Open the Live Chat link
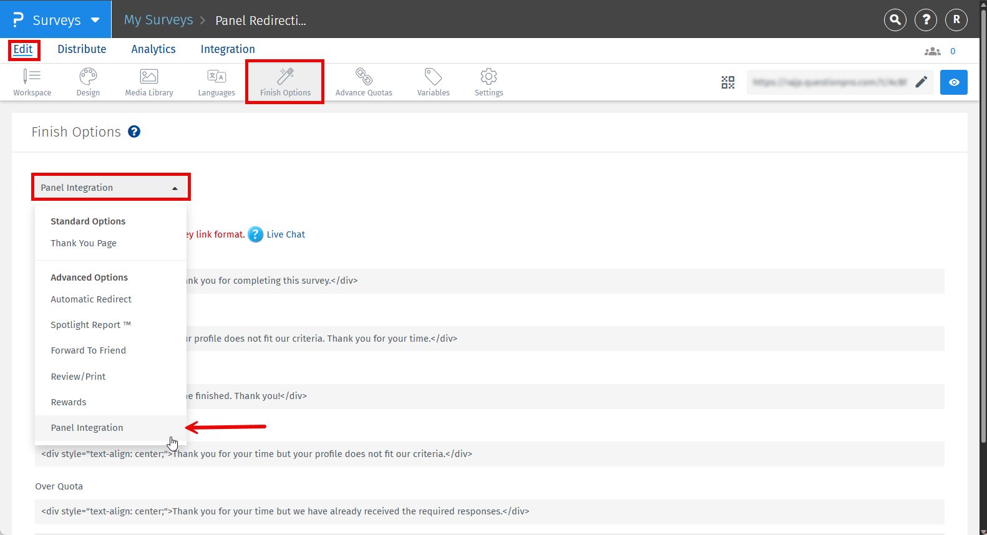 [286, 234]
